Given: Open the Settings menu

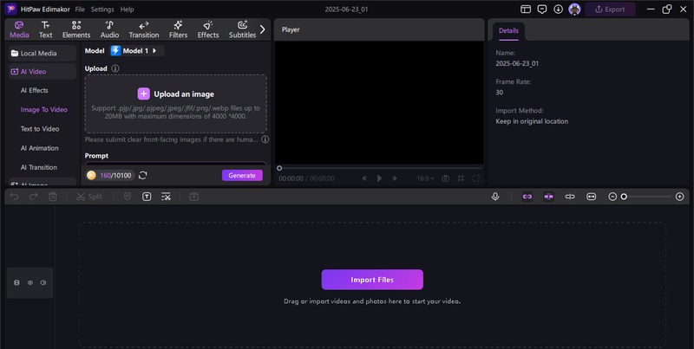Looking at the screenshot, I should point(101,9).
